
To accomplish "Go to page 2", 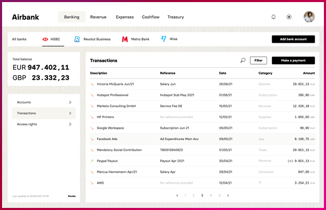I will tap(194, 195).
